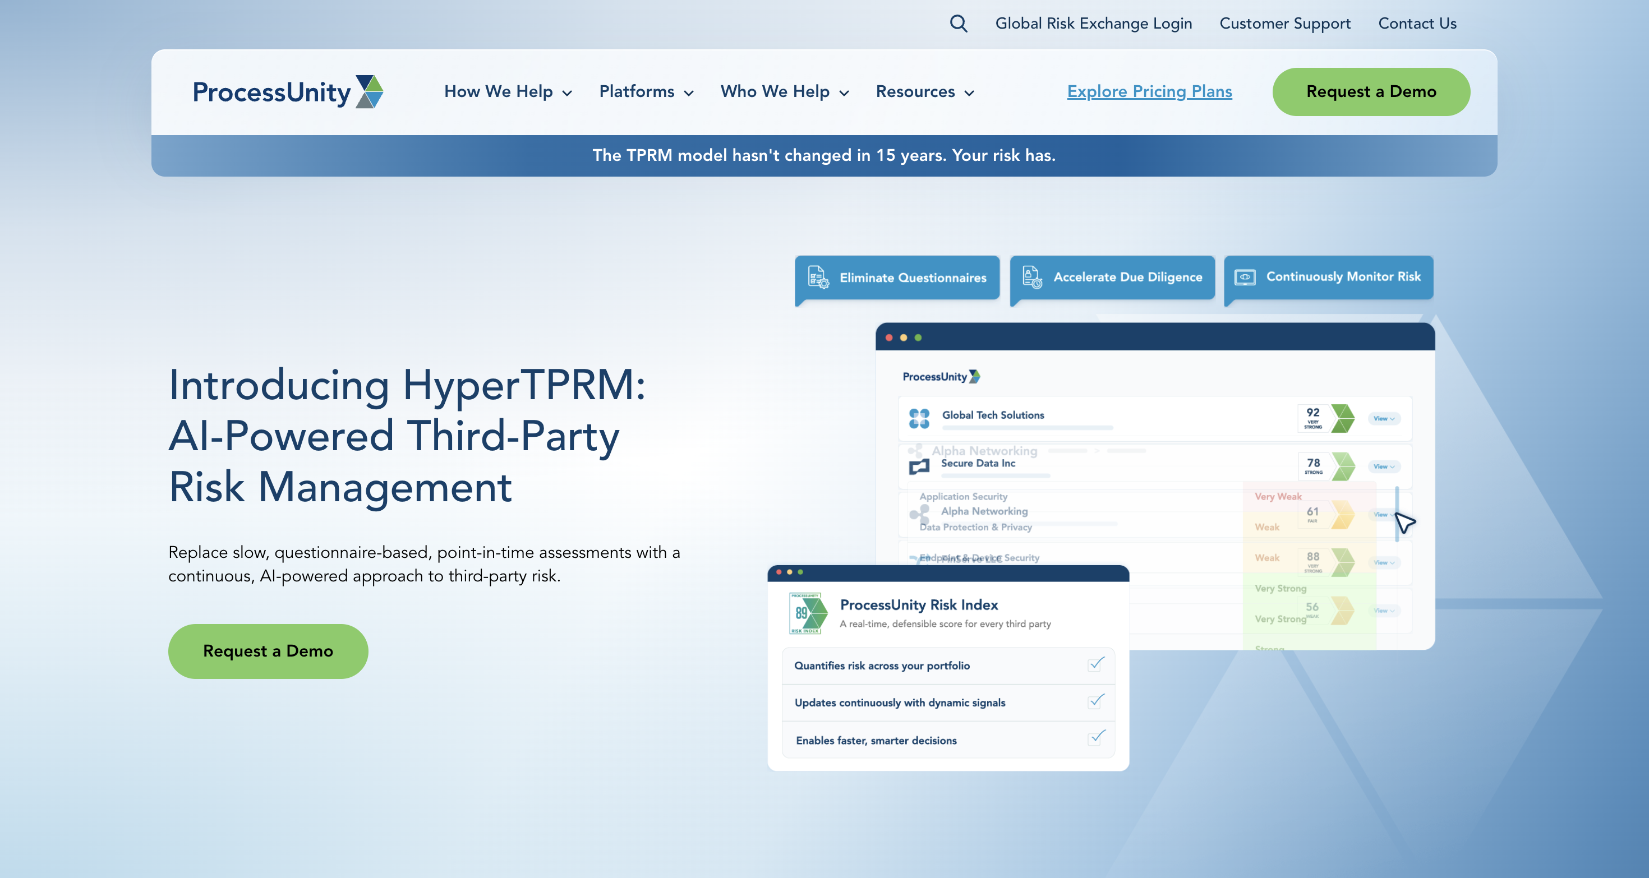The width and height of the screenshot is (1649, 878).
Task: Click the progress bar under Secure Data Inc
Action: point(996,475)
